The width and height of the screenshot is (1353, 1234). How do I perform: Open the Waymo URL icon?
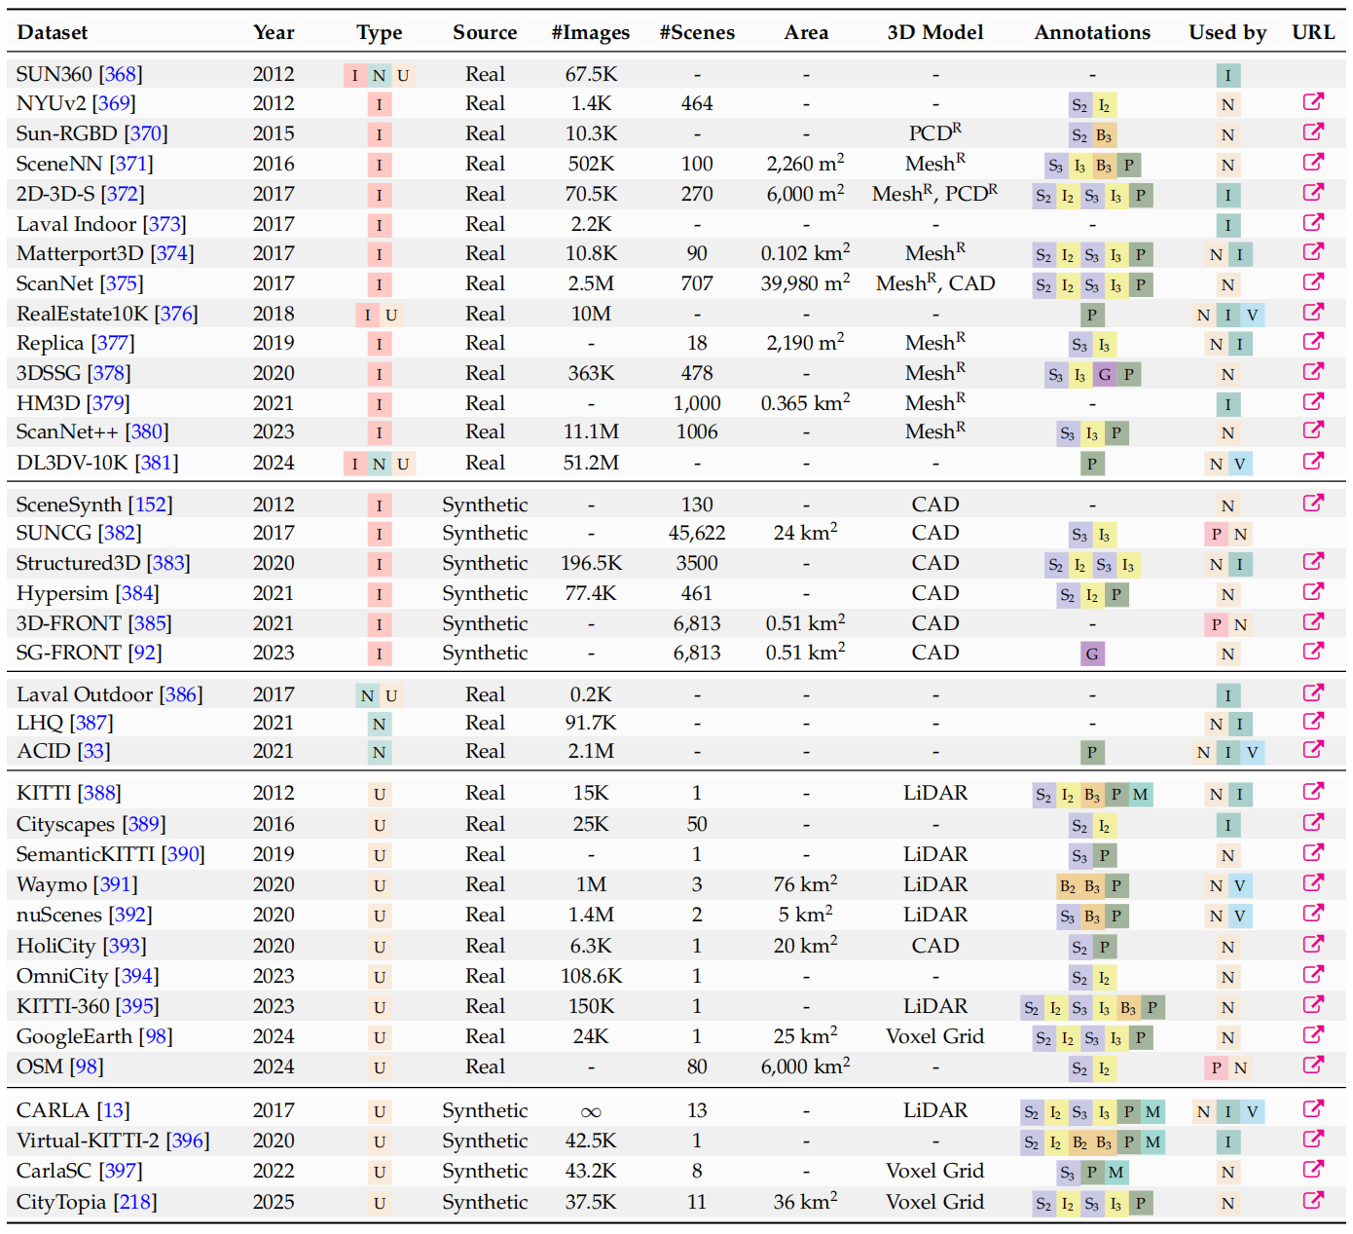(x=1313, y=882)
